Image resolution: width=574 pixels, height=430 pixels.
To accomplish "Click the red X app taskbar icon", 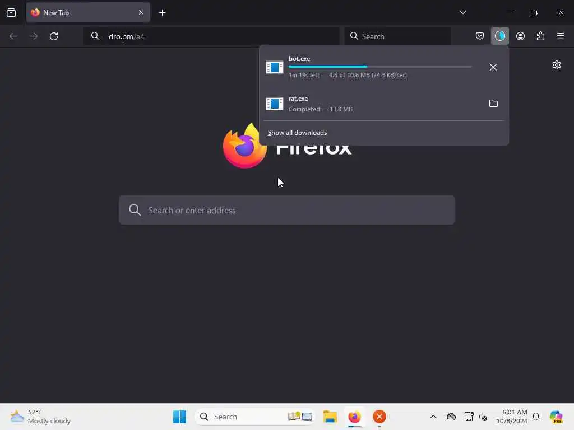I will [x=379, y=417].
